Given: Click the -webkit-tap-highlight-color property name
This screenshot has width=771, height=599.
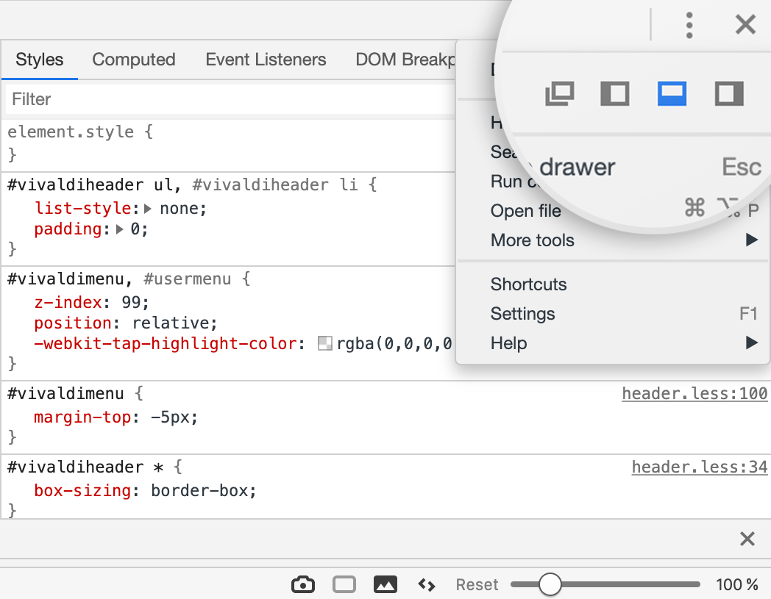Looking at the screenshot, I should tap(166, 343).
